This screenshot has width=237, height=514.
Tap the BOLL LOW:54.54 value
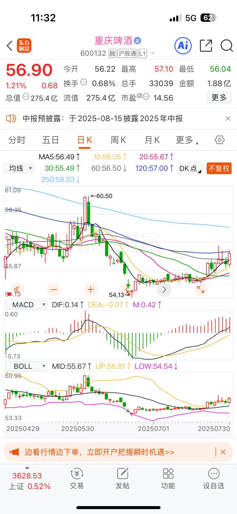click(157, 366)
